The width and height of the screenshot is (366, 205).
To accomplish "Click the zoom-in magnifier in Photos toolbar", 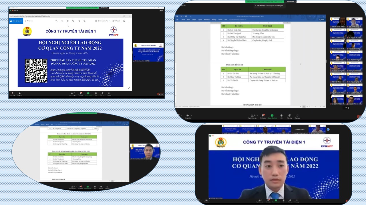I will (56, 21).
